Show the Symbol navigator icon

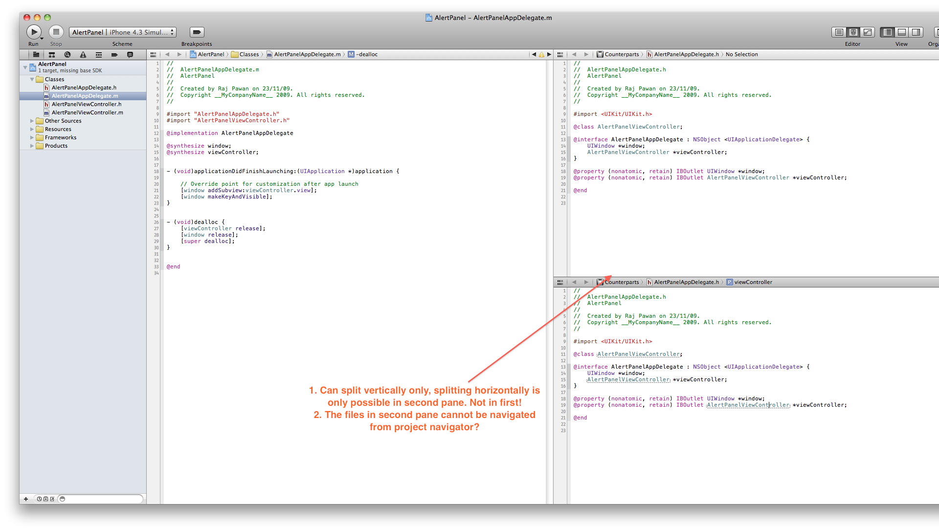point(52,55)
